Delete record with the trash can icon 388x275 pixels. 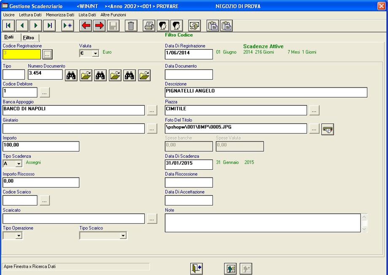pos(131,26)
